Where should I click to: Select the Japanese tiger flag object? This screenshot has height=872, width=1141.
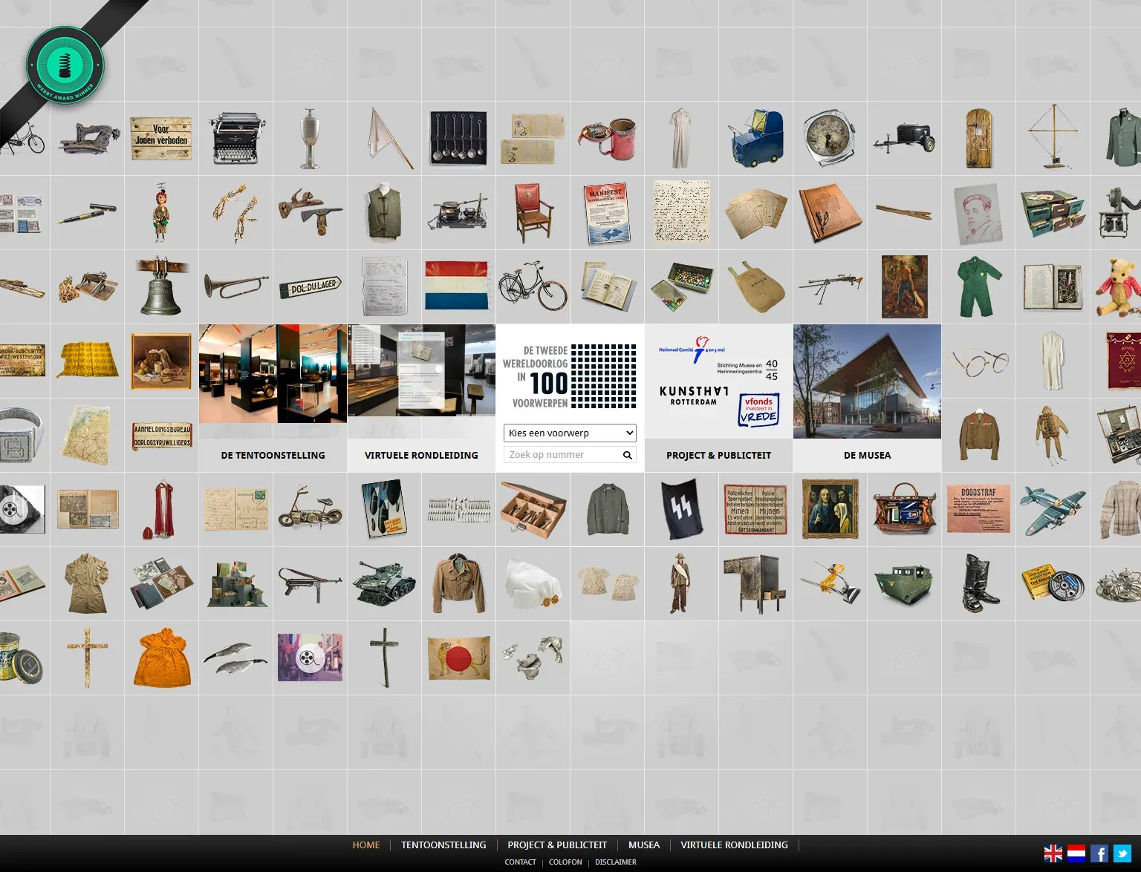pyautogui.click(x=458, y=658)
